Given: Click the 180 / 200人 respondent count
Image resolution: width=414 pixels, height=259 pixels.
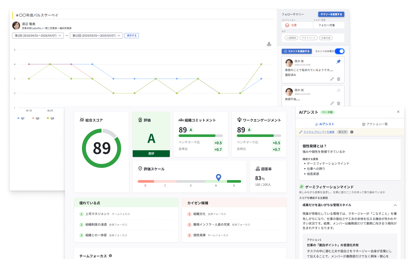Looking at the screenshot, I should [x=263, y=185].
